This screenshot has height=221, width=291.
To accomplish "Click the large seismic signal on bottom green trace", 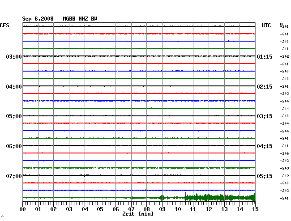I will click(220, 197).
